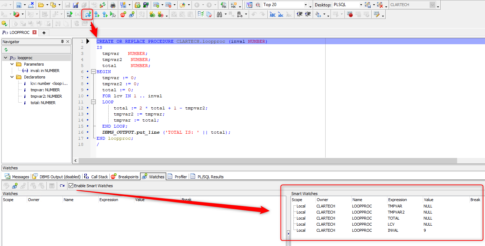This screenshot has width=485, height=246.
Task: Click the yellow gear icon on third toolbar row
Action: 4,23
